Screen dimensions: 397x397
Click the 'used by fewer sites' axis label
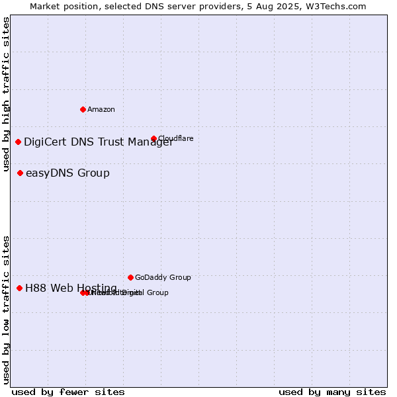(x=68, y=392)
